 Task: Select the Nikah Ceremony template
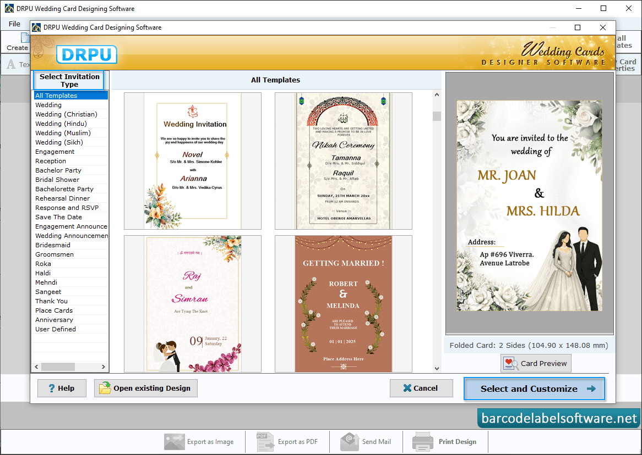344,161
